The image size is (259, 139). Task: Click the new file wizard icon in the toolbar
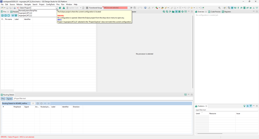point(2,8)
